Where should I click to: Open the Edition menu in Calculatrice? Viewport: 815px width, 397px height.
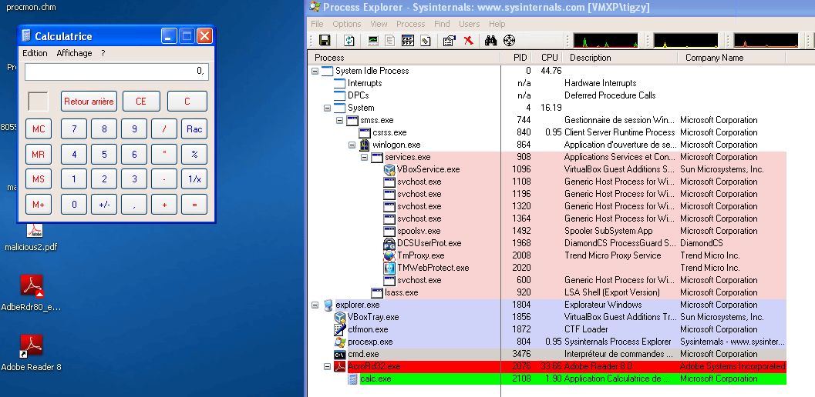[x=35, y=53]
